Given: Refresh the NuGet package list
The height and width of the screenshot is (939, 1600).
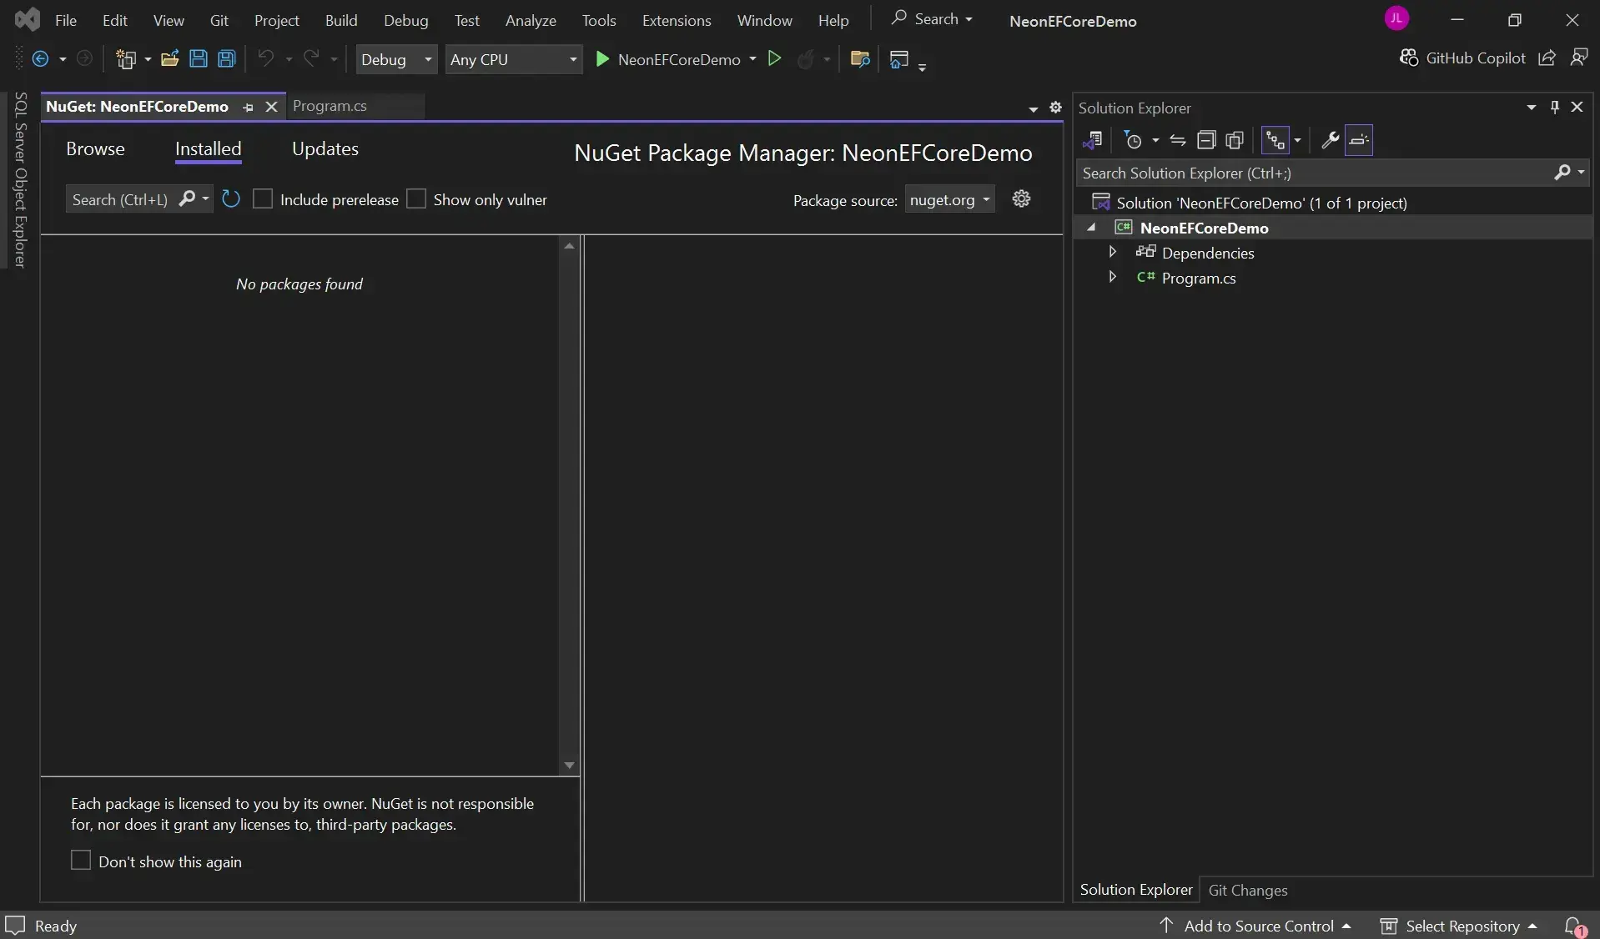Looking at the screenshot, I should point(231,198).
